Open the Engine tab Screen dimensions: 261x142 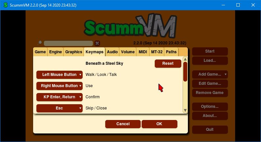(x=55, y=52)
